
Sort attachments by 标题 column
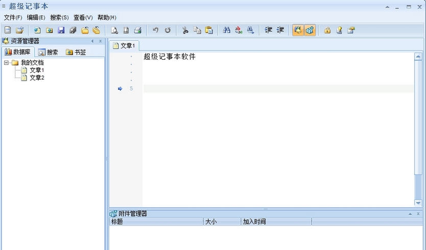click(x=156, y=222)
